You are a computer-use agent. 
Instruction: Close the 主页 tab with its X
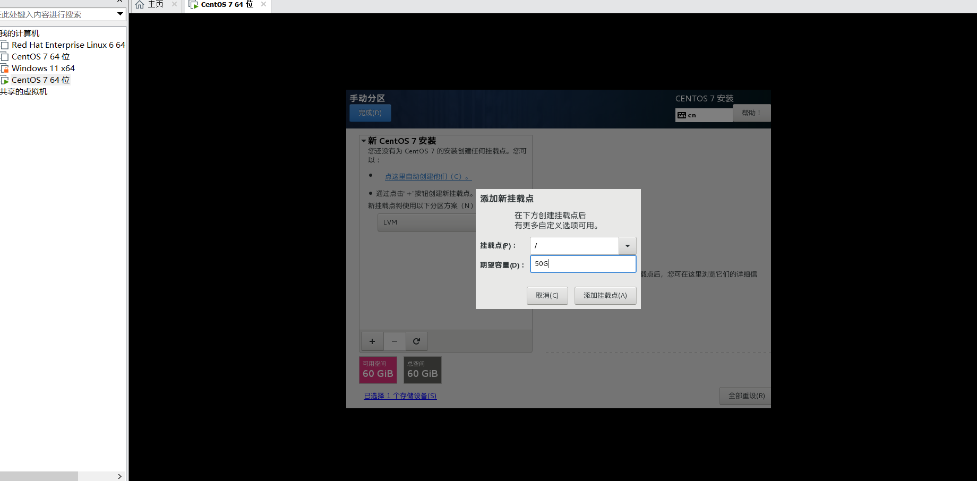[x=174, y=4]
